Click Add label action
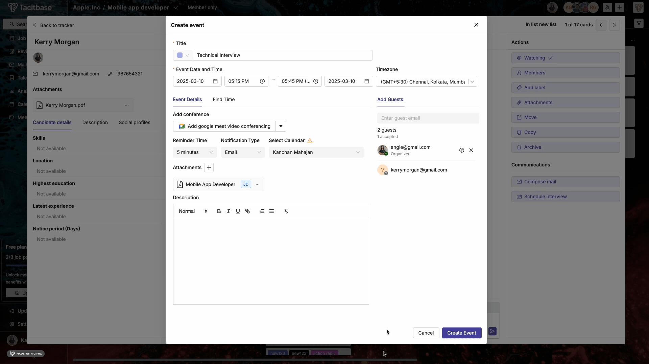The width and height of the screenshot is (649, 364). tap(566, 88)
